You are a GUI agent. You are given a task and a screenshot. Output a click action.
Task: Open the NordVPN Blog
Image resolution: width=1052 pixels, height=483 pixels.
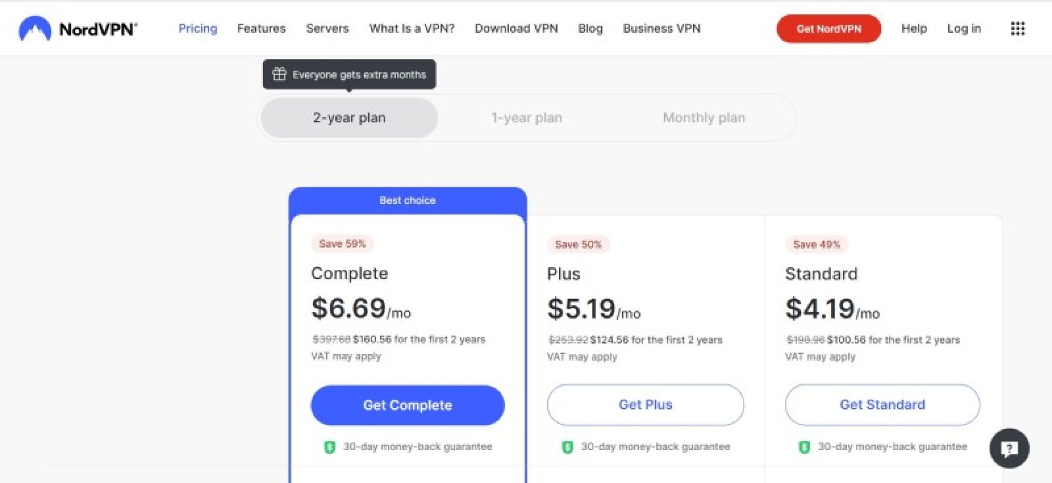pos(590,29)
